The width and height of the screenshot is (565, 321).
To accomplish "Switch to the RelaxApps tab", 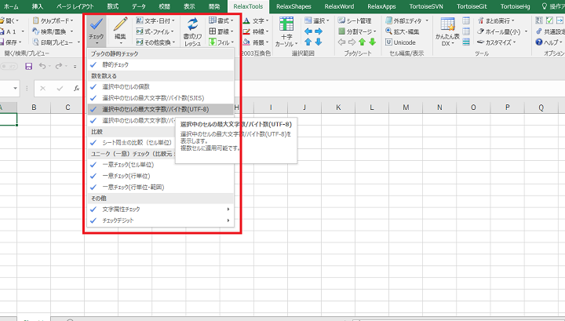I will [x=381, y=6].
